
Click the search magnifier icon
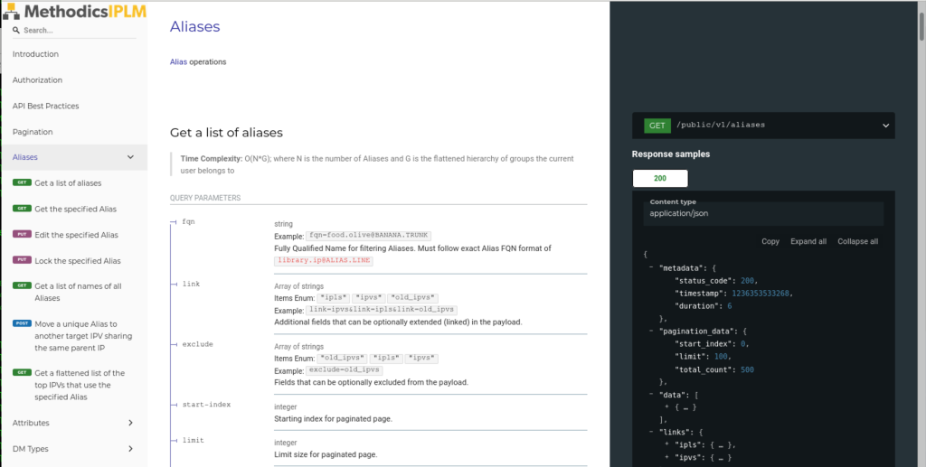(x=16, y=30)
